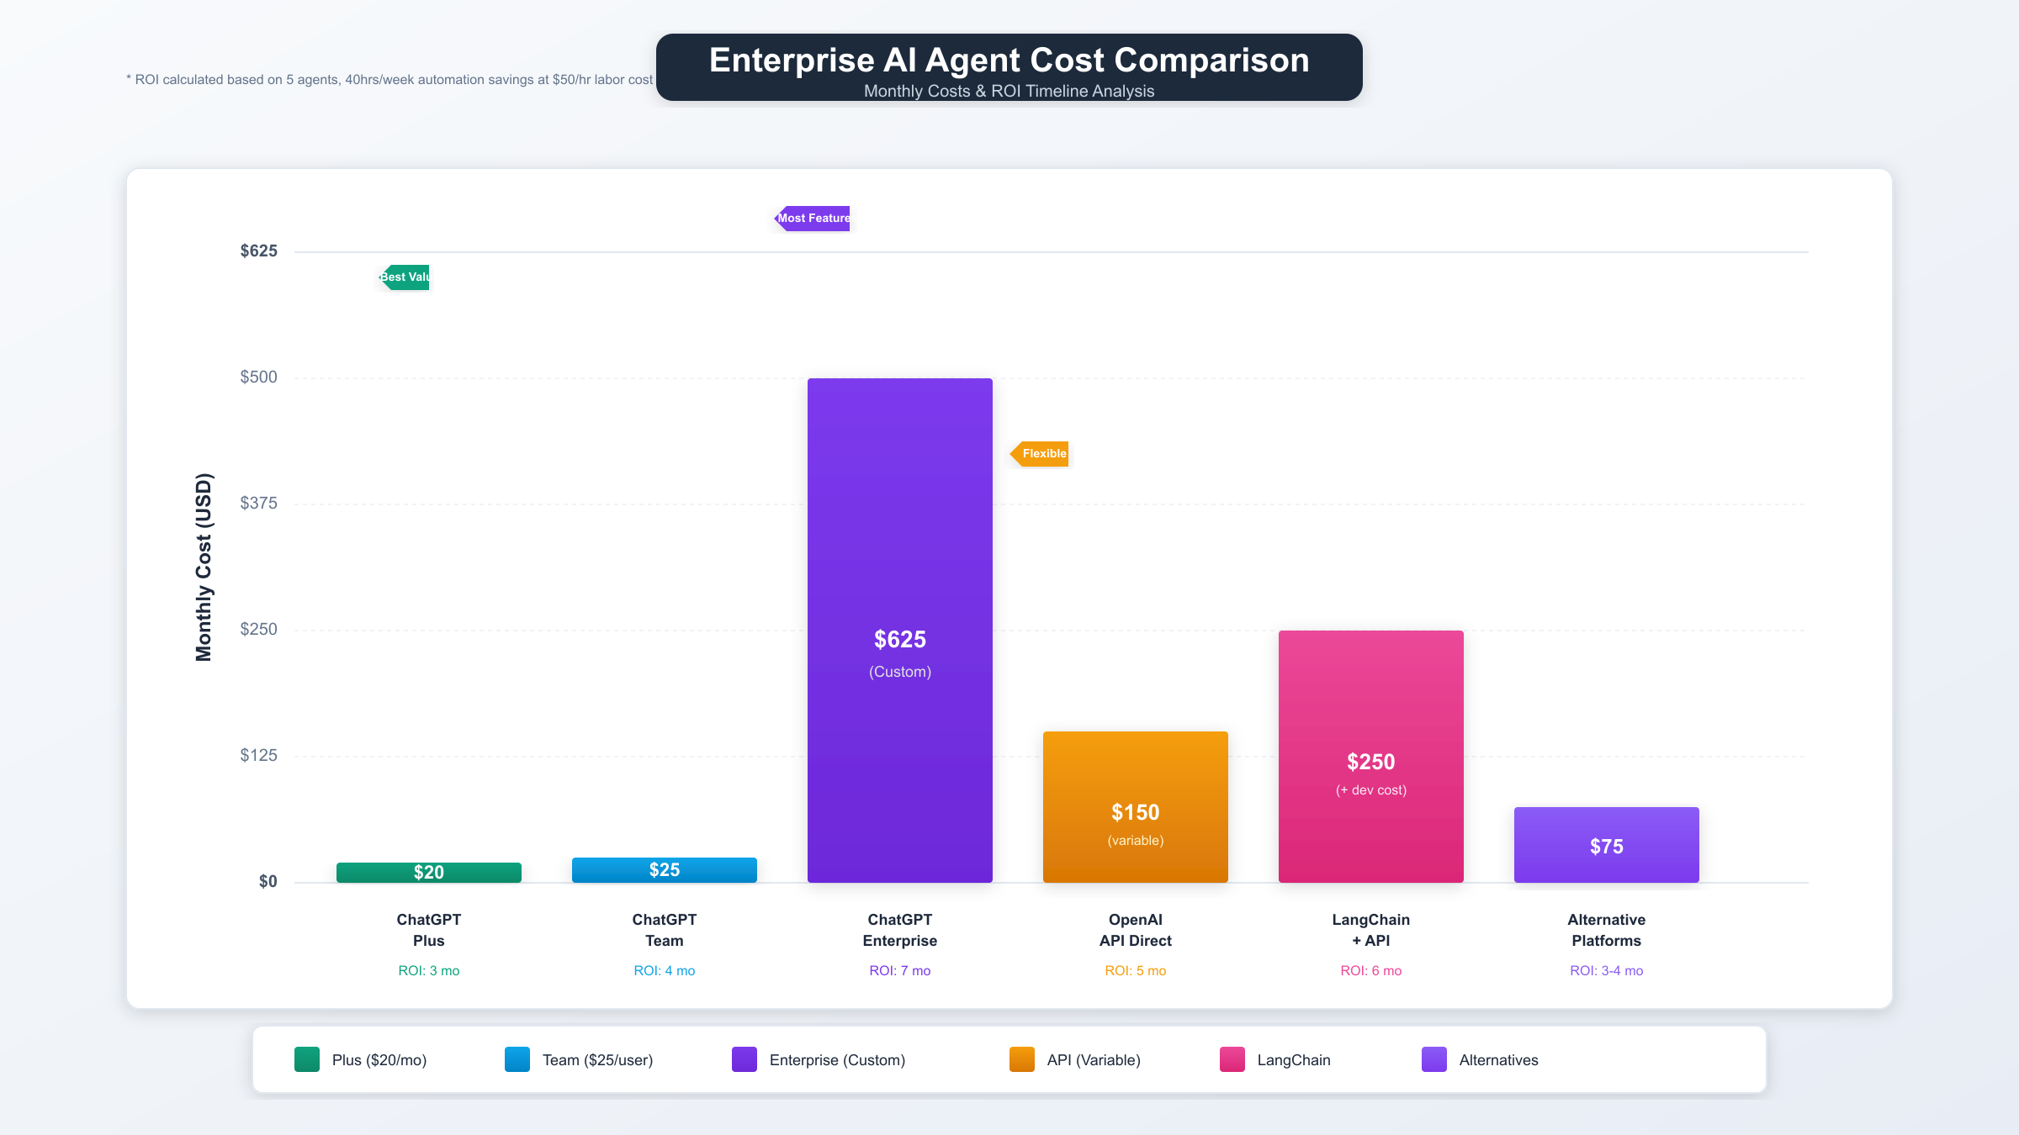Click the orange Flexible badge
The height and width of the screenshot is (1135, 2019).
tap(1041, 454)
